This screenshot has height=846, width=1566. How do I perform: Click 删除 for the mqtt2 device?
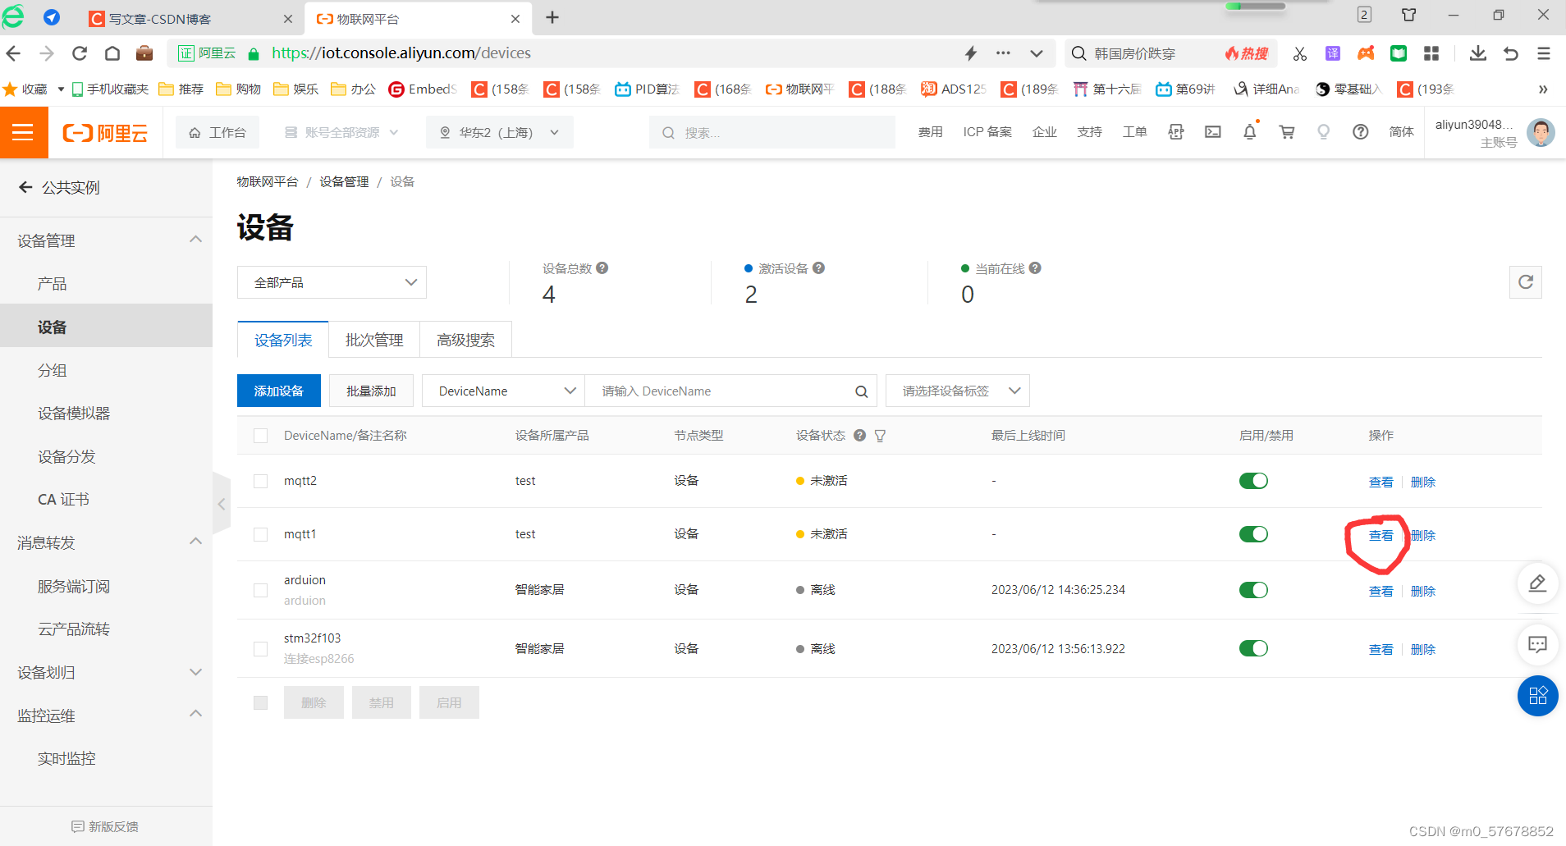1423,482
